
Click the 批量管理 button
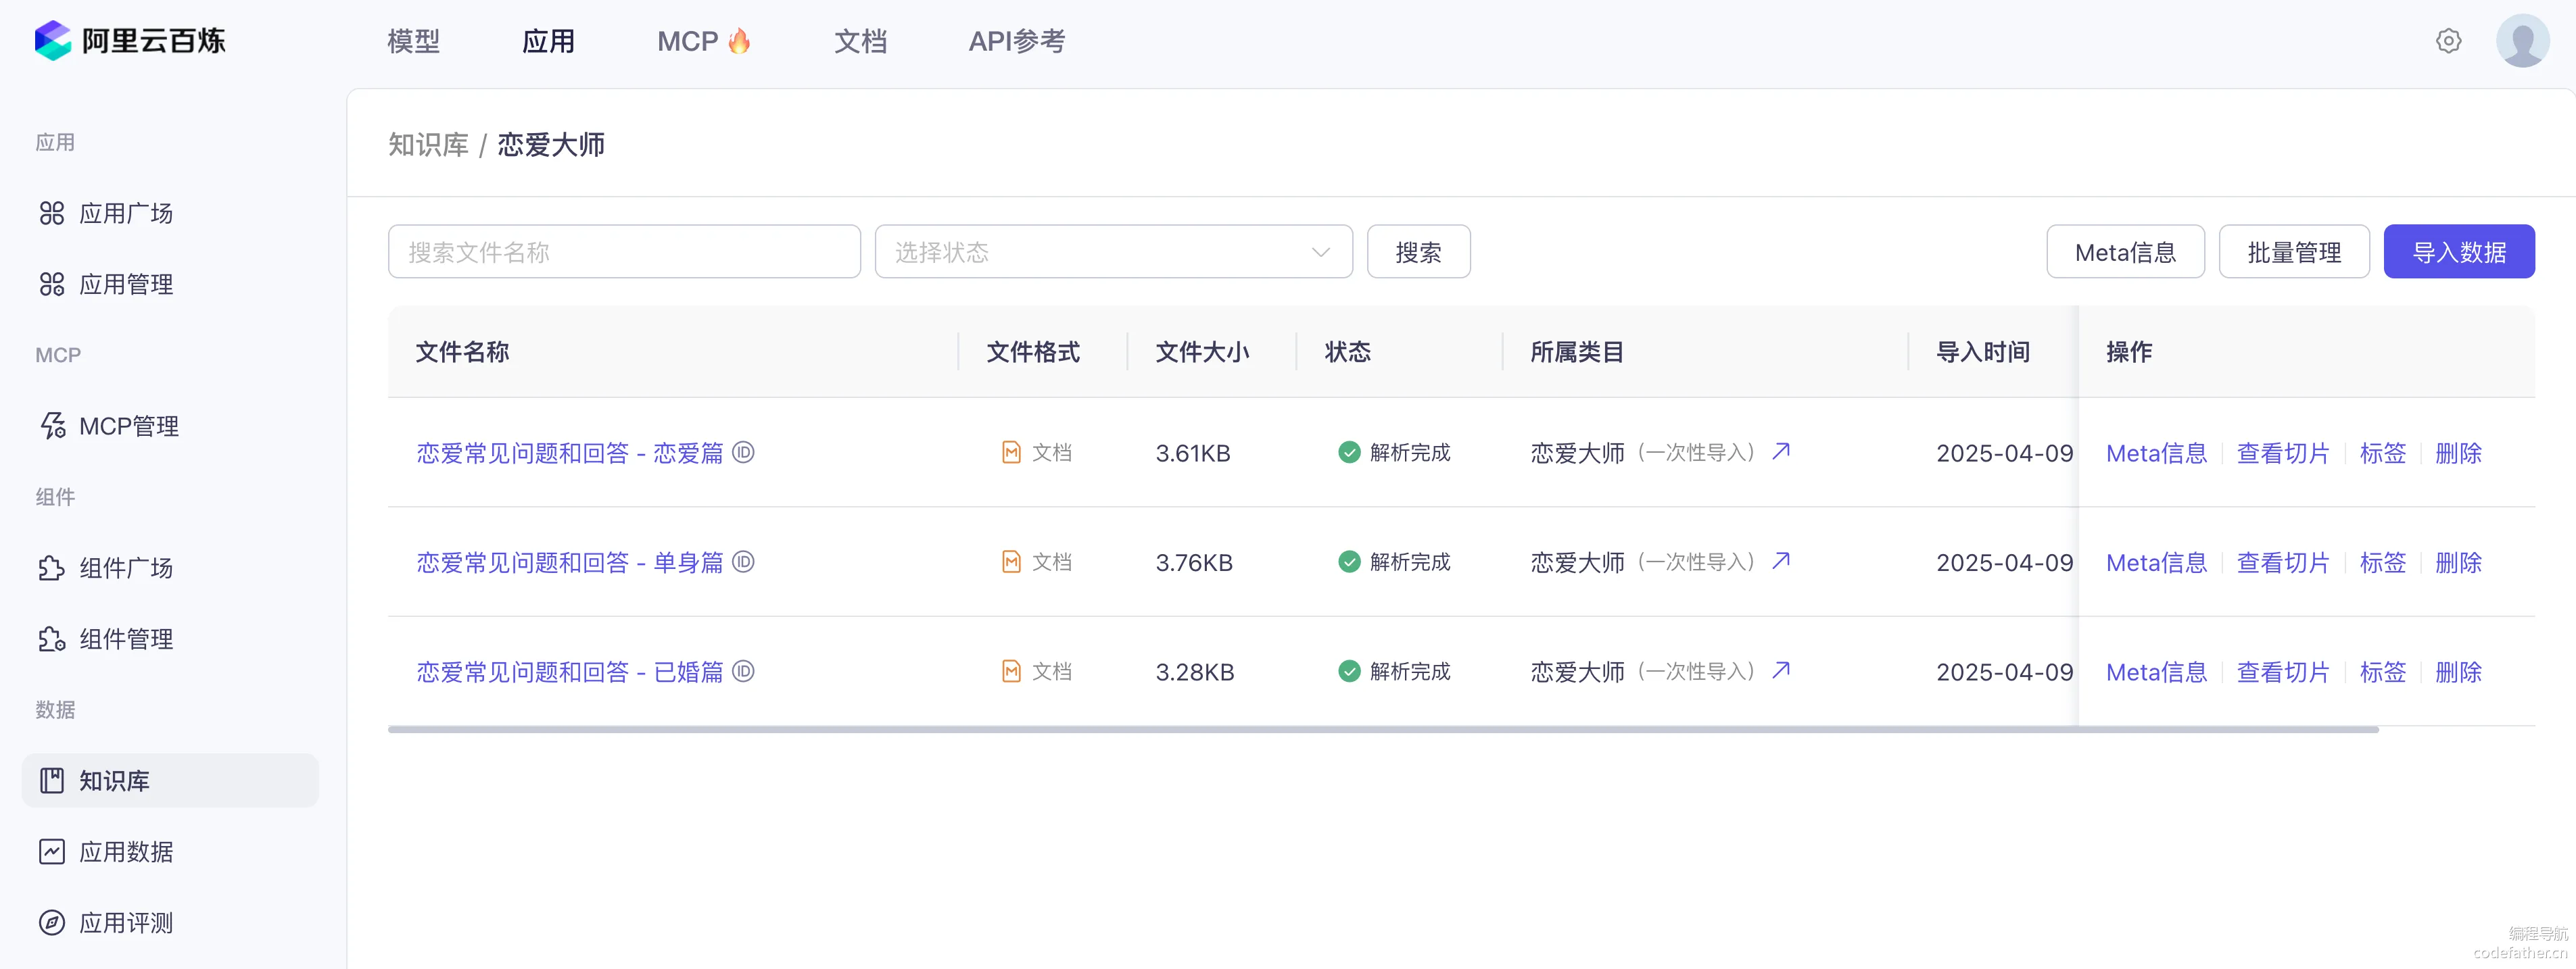pos(2293,252)
